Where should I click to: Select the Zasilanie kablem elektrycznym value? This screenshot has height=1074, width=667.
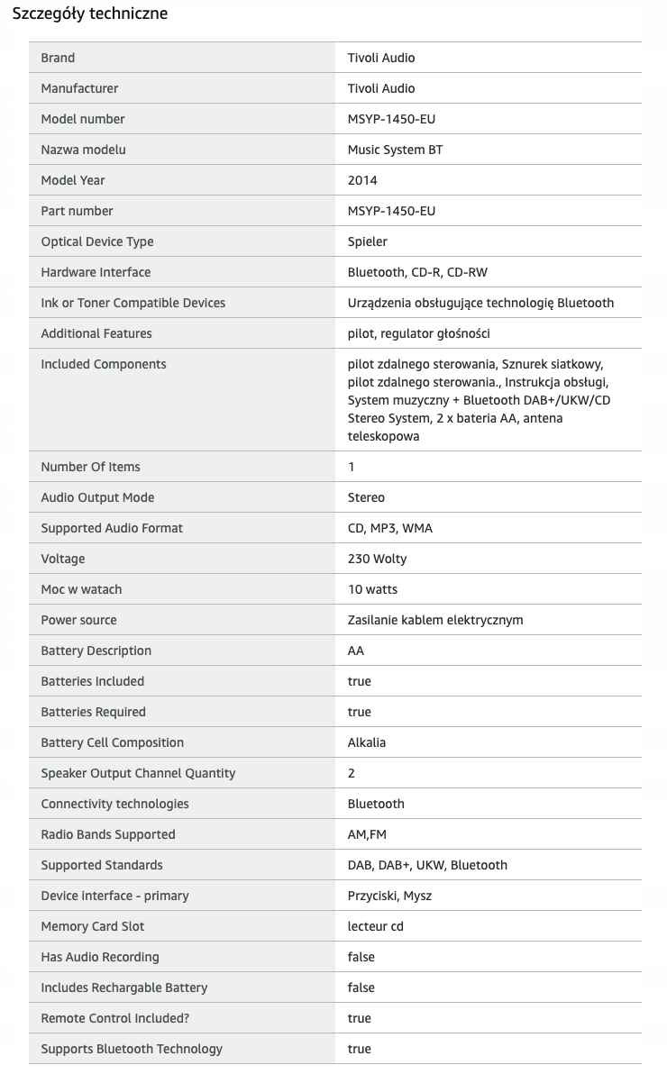pyautogui.click(x=435, y=620)
